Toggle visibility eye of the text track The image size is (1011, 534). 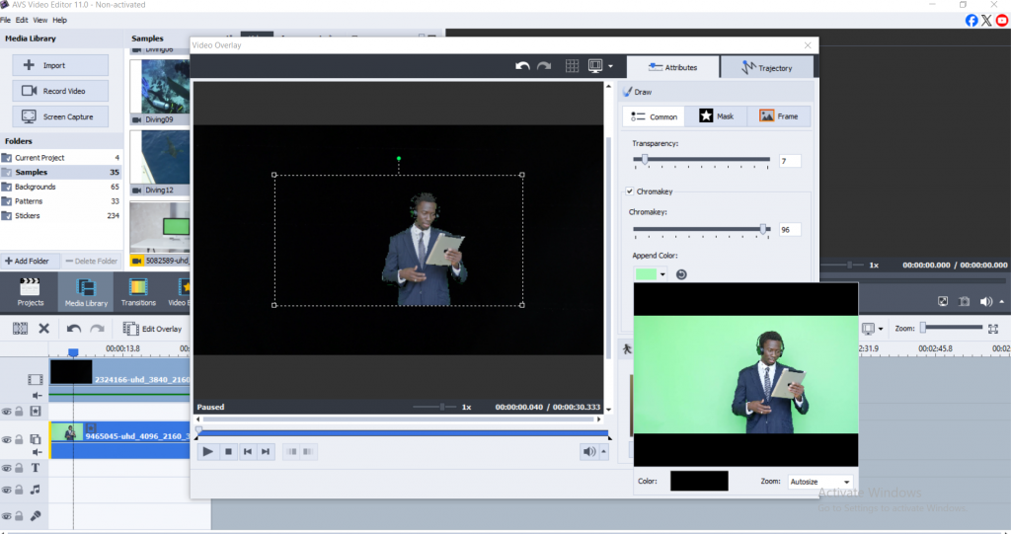[x=6, y=468]
